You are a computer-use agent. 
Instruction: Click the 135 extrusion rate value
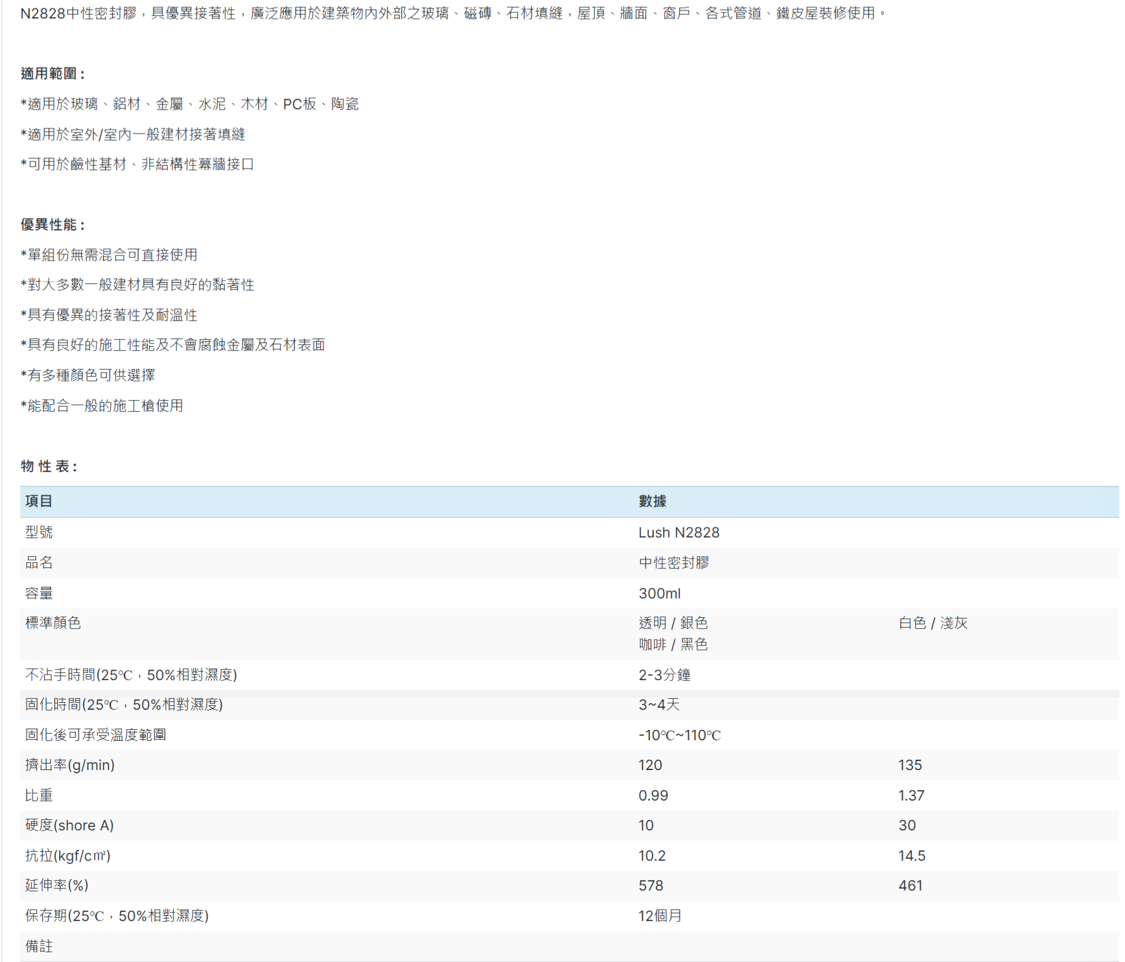point(910,765)
